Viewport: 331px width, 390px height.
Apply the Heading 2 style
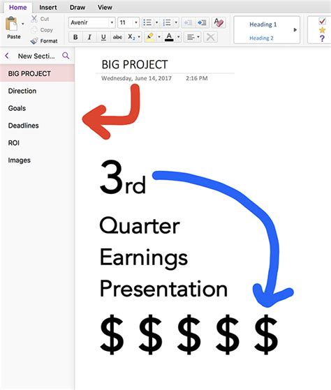click(x=261, y=38)
